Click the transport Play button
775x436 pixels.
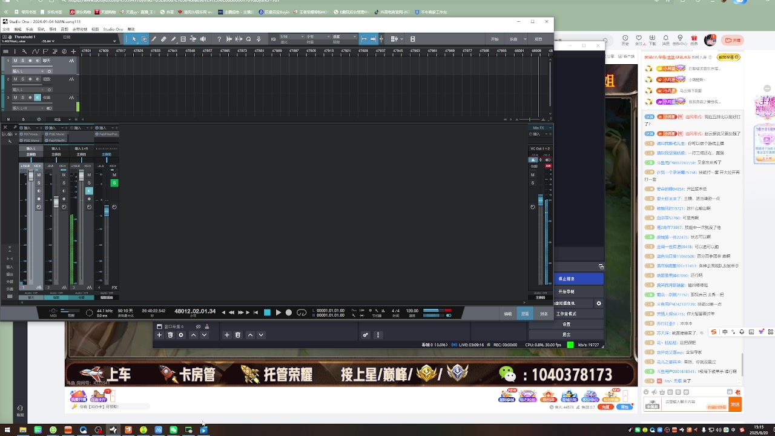pos(279,312)
